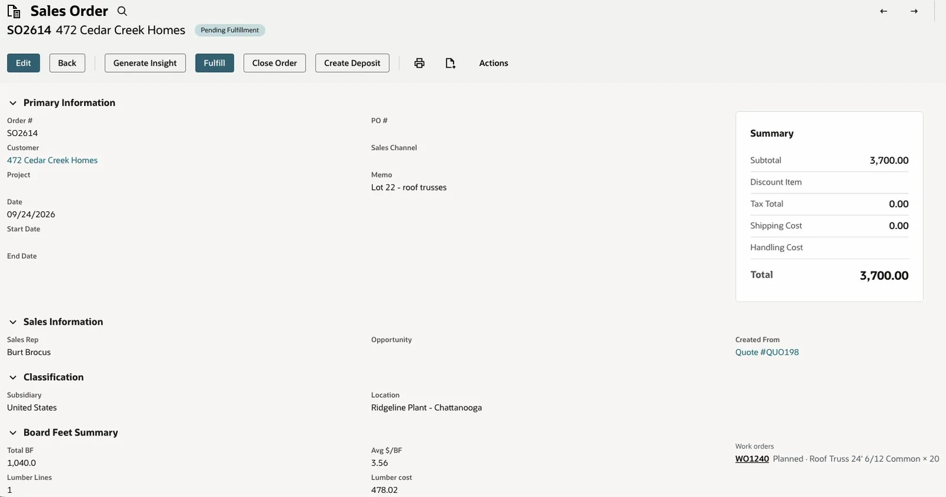
Task: Click the Discount Item row label
Action: (776, 182)
